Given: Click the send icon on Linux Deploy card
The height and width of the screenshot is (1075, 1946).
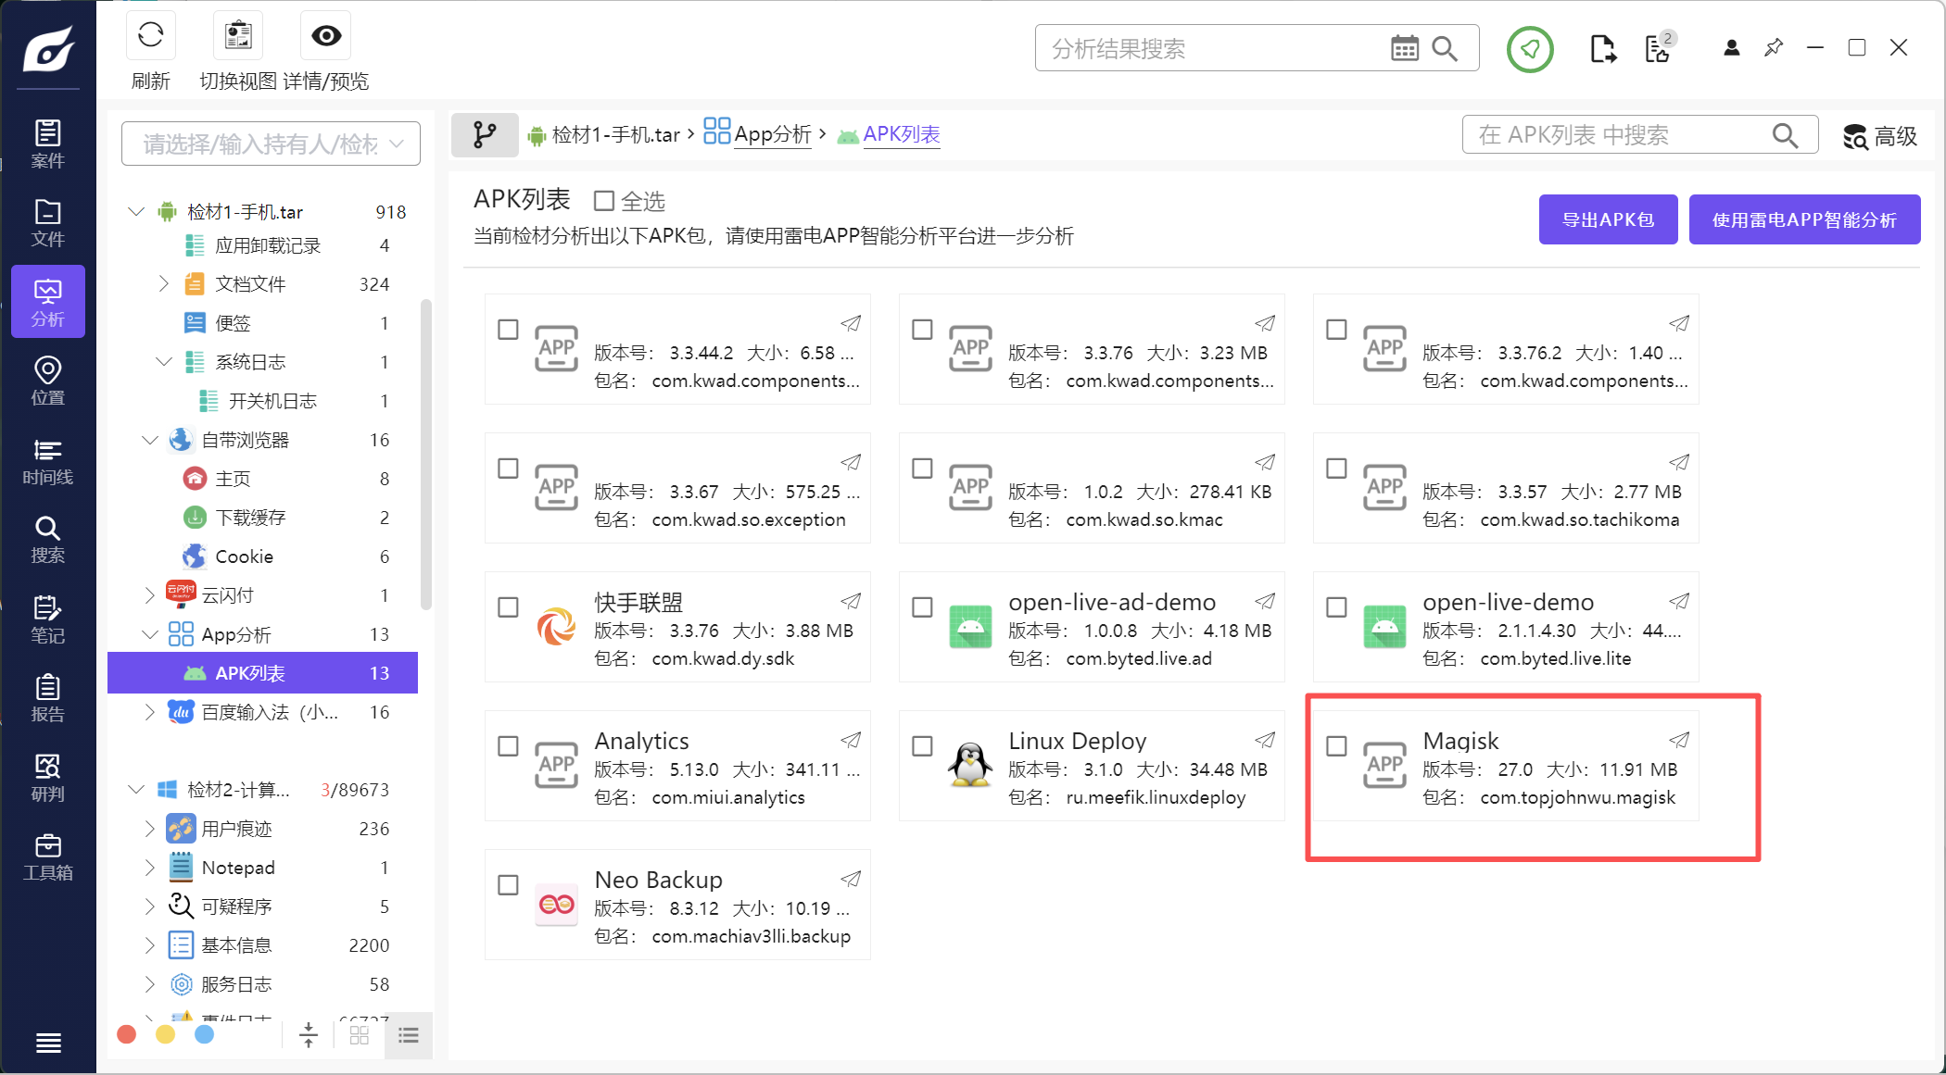Looking at the screenshot, I should point(1265,740).
